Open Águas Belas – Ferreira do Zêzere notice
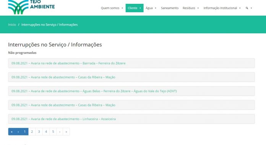The height and width of the screenshot is (145, 266). coord(131,91)
